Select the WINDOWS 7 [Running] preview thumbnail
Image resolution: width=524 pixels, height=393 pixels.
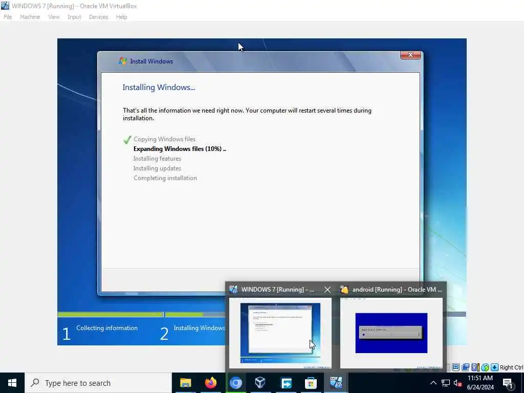(x=280, y=333)
